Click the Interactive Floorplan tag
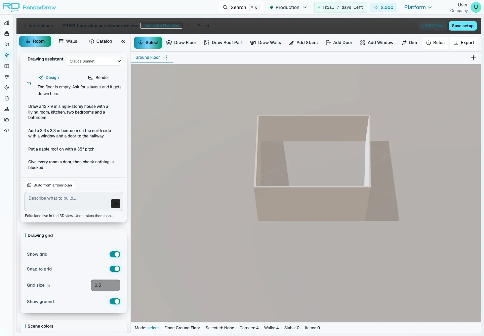The width and height of the screenshot is (484, 336). click(161, 26)
